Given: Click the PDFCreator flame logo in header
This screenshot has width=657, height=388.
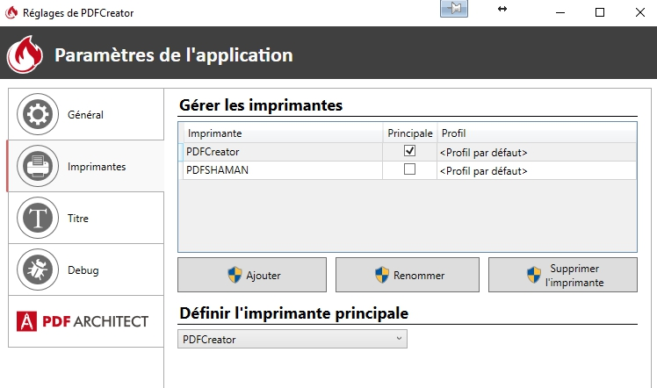Looking at the screenshot, I should point(25,54).
